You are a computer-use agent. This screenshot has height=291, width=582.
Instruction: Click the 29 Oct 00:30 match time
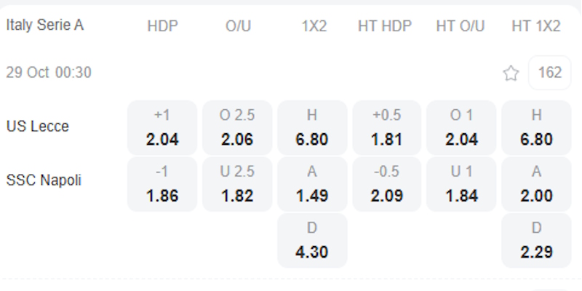[49, 73]
